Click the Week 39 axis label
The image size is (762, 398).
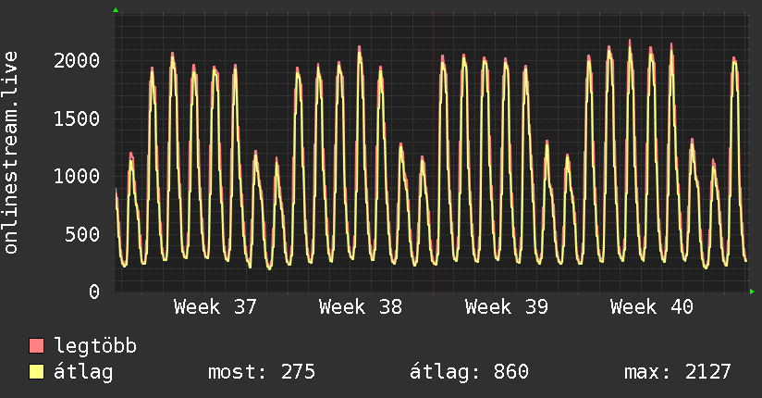[x=507, y=307]
